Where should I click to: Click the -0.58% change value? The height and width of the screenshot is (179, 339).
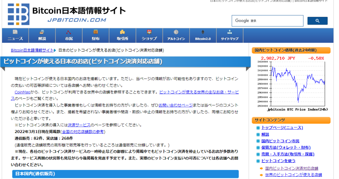click(316, 58)
